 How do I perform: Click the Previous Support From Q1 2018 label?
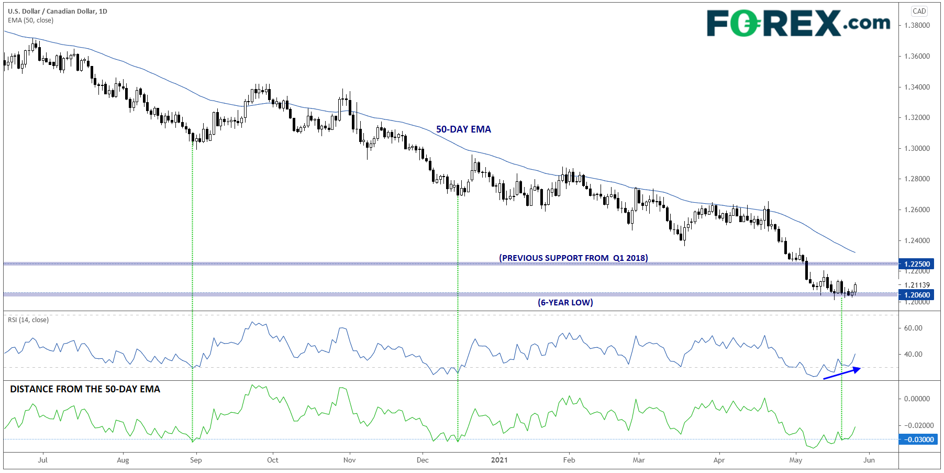[x=573, y=258]
